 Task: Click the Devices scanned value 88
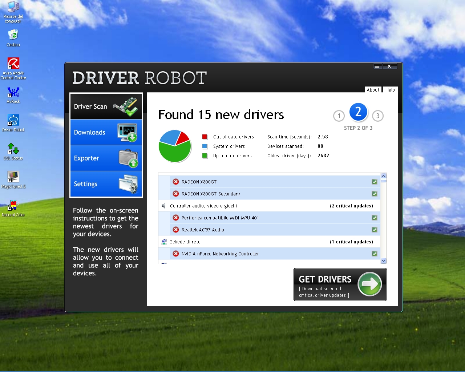click(x=320, y=146)
